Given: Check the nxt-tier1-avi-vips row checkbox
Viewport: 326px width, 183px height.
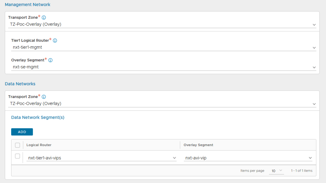Looking at the screenshot, I should click(x=18, y=156).
